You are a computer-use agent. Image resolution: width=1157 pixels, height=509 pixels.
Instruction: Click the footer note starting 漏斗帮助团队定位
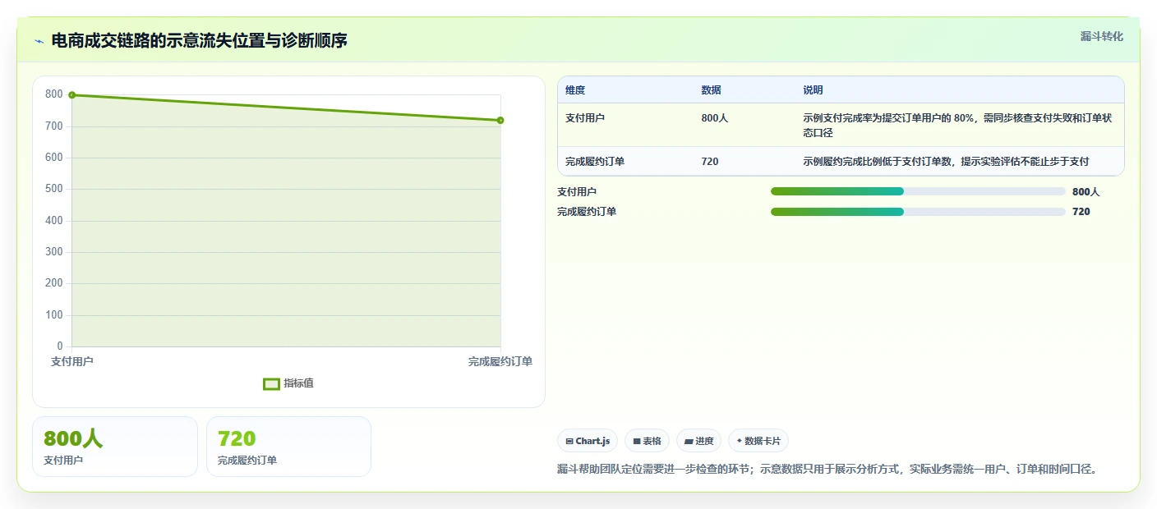tap(827, 470)
